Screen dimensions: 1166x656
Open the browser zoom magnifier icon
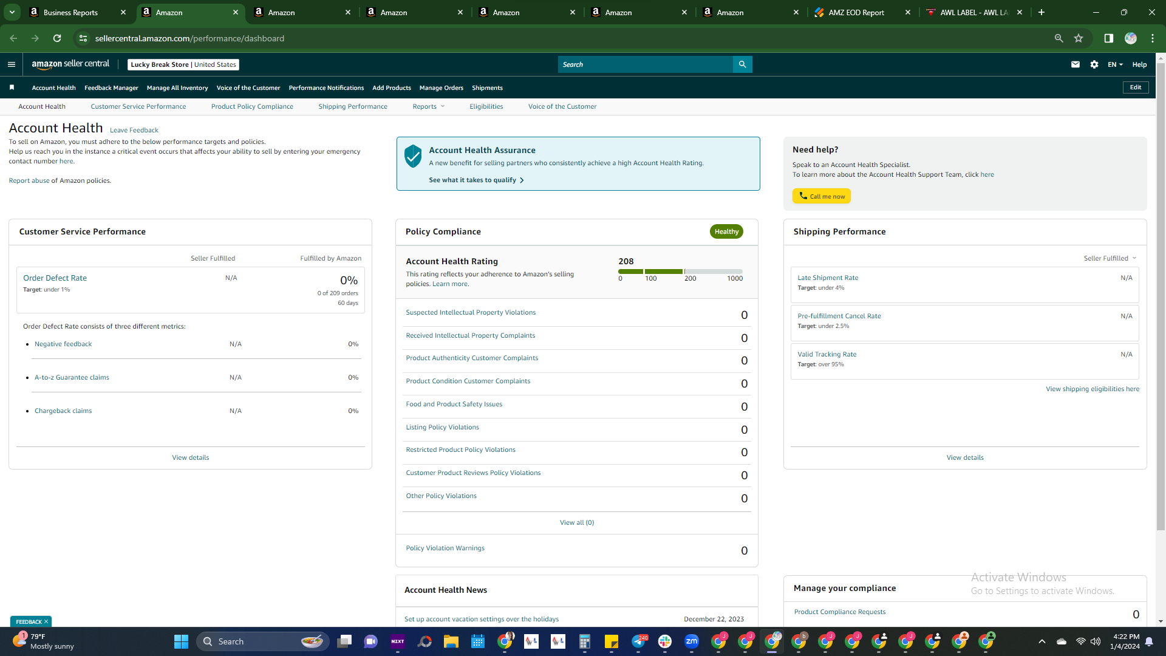(1059, 38)
